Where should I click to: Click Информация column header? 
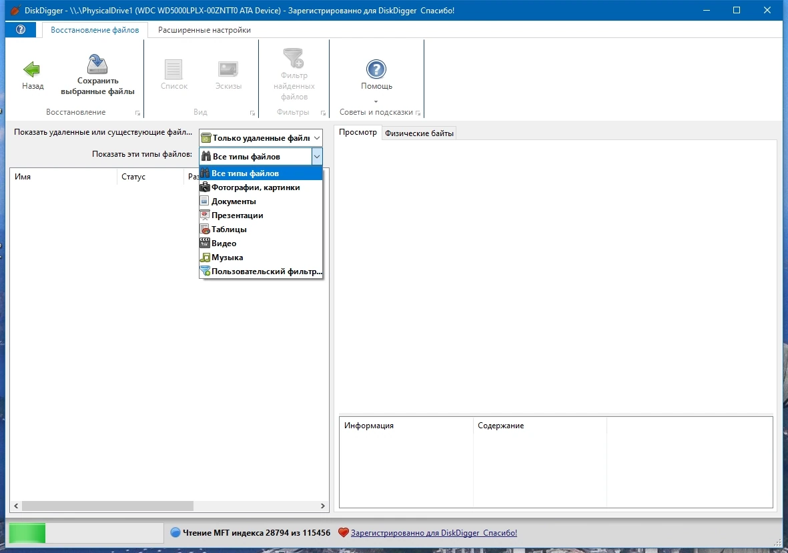tap(406, 426)
